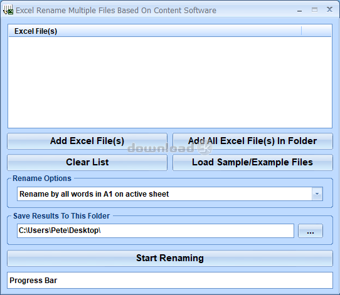Click the Rename Options group label
The width and height of the screenshot is (340, 295).
[42, 179]
